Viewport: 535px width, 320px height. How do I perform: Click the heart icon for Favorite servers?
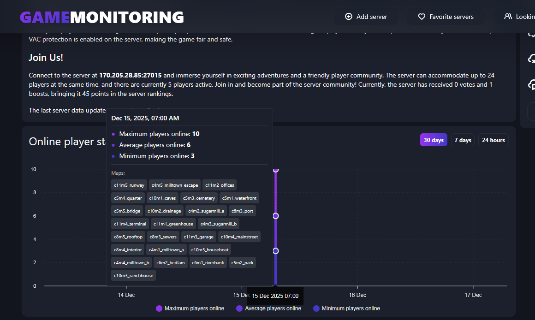pyautogui.click(x=422, y=17)
